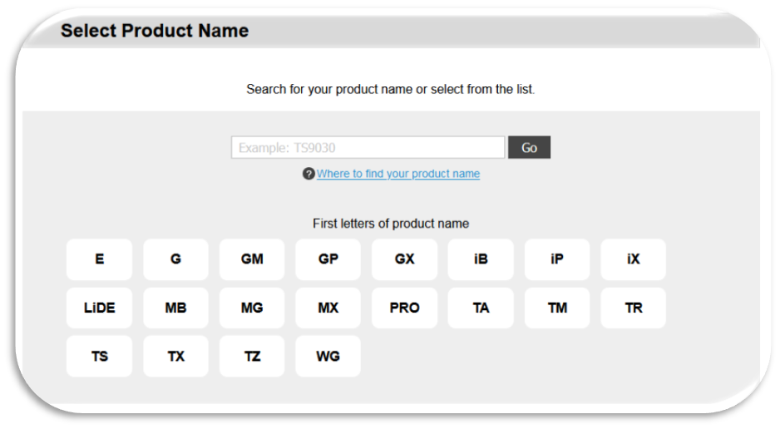780x429 pixels.
Task: Pick the WG product series button
Action: coord(328,357)
